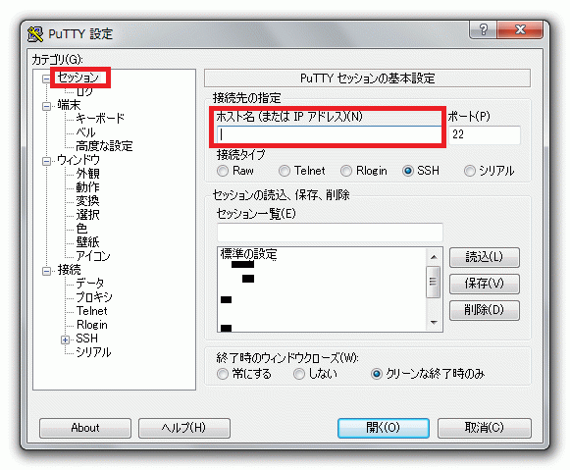Image resolution: width=570 pixels, height=470 pixels.
Task: Select the Telnet connection type
Action: [285, 171]
